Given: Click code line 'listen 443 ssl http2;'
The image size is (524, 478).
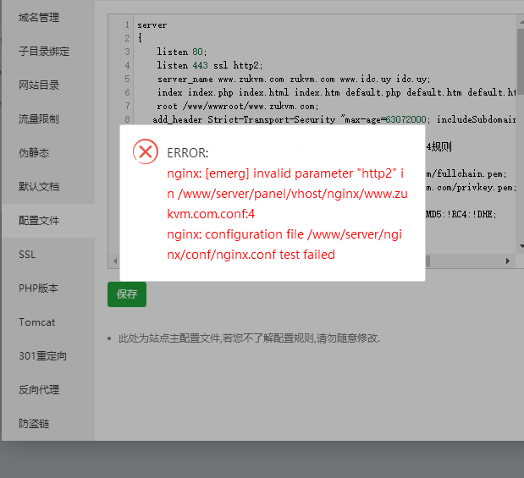Looking at the screenshot, I should [x=210, y=65].
